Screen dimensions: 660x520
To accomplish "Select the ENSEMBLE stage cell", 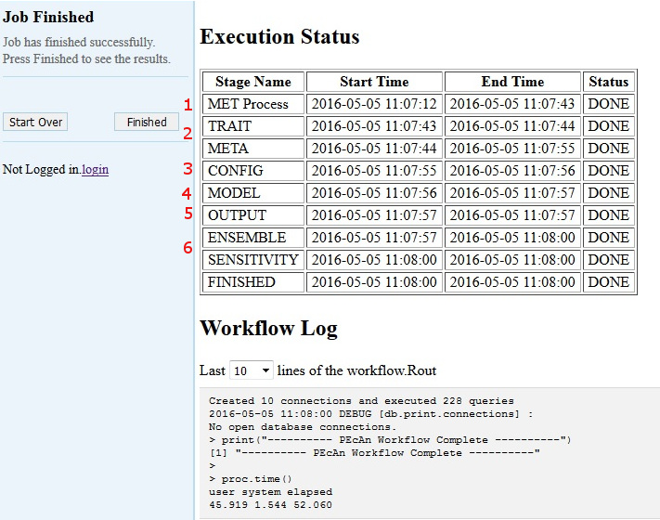I will pos(252,238).
